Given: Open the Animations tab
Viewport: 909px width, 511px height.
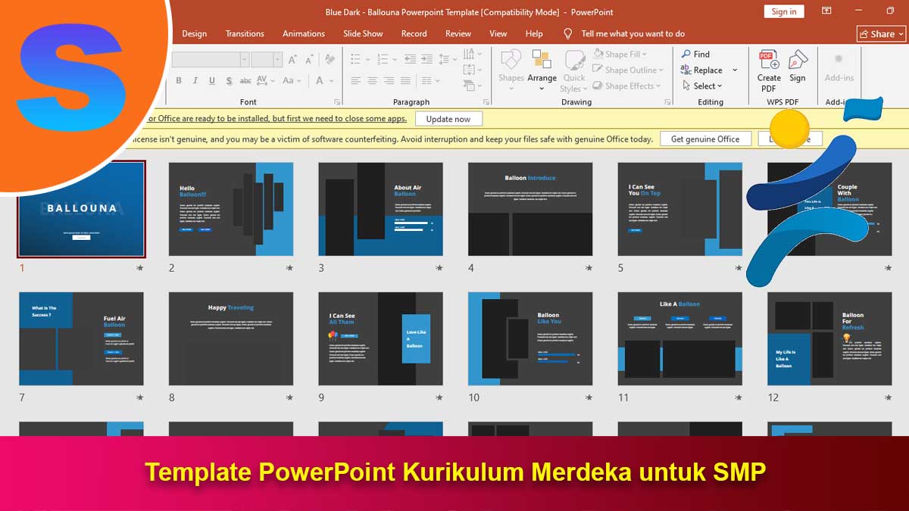Looking at the screenshot, I should click(x=304, y=33).
